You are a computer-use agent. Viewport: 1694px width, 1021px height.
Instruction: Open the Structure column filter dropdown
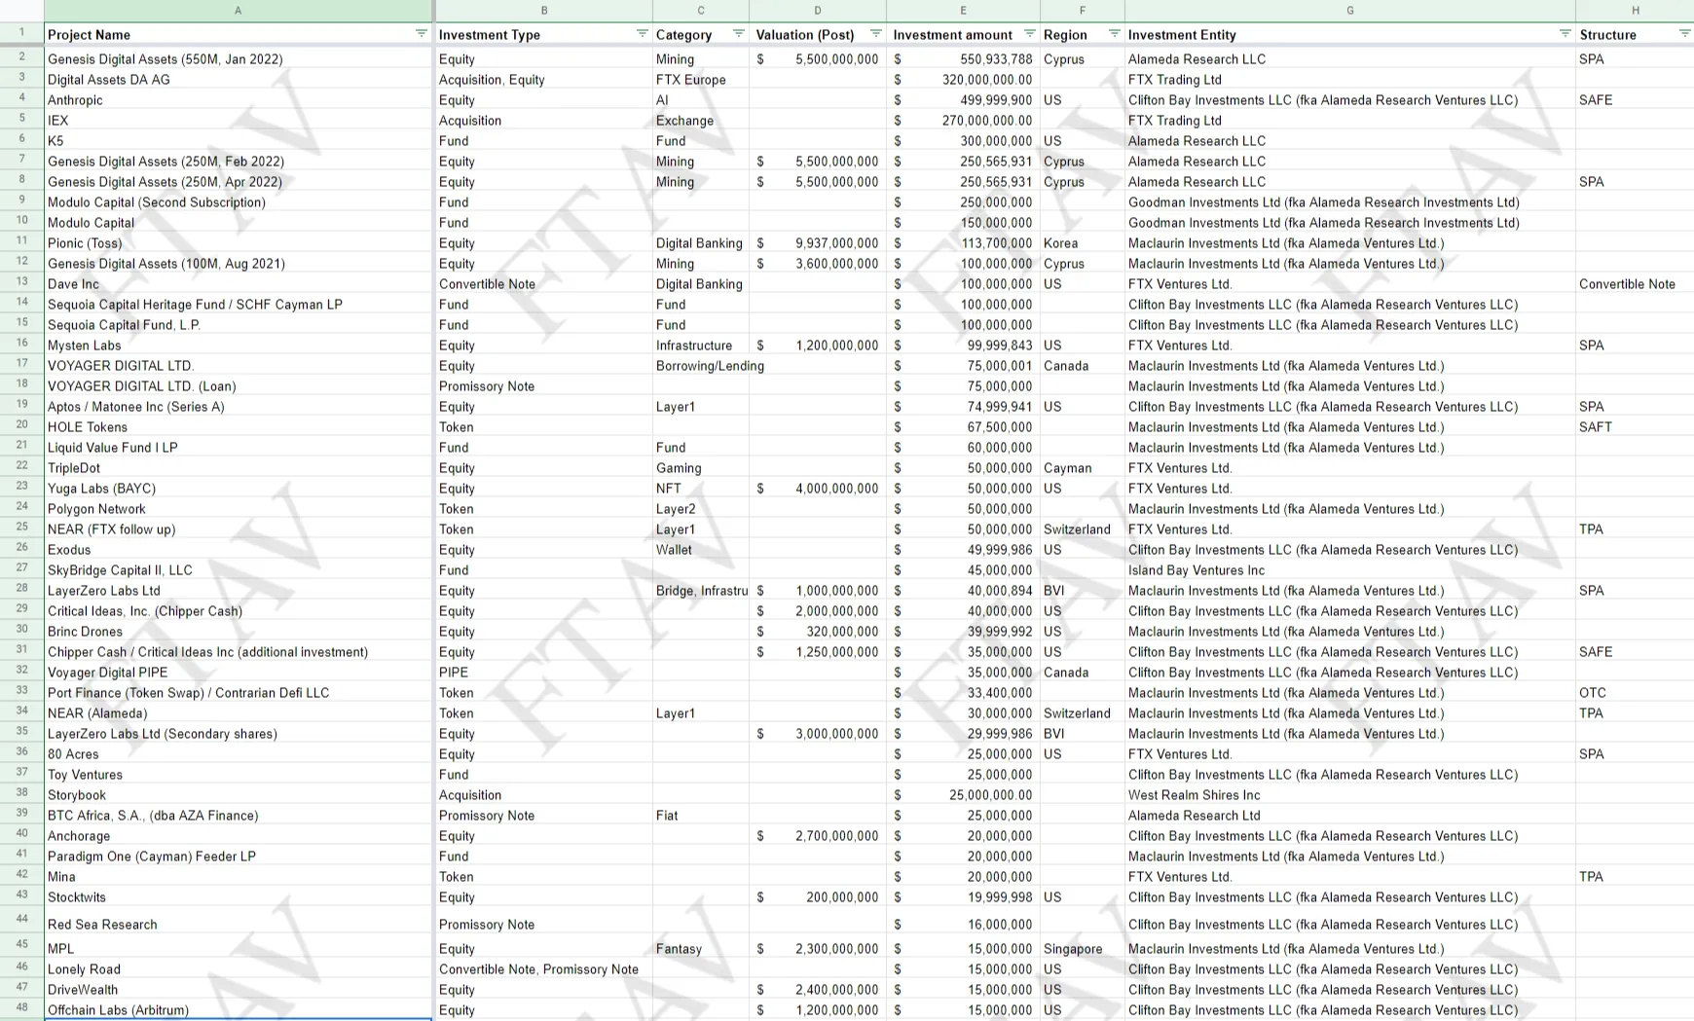1684,34
